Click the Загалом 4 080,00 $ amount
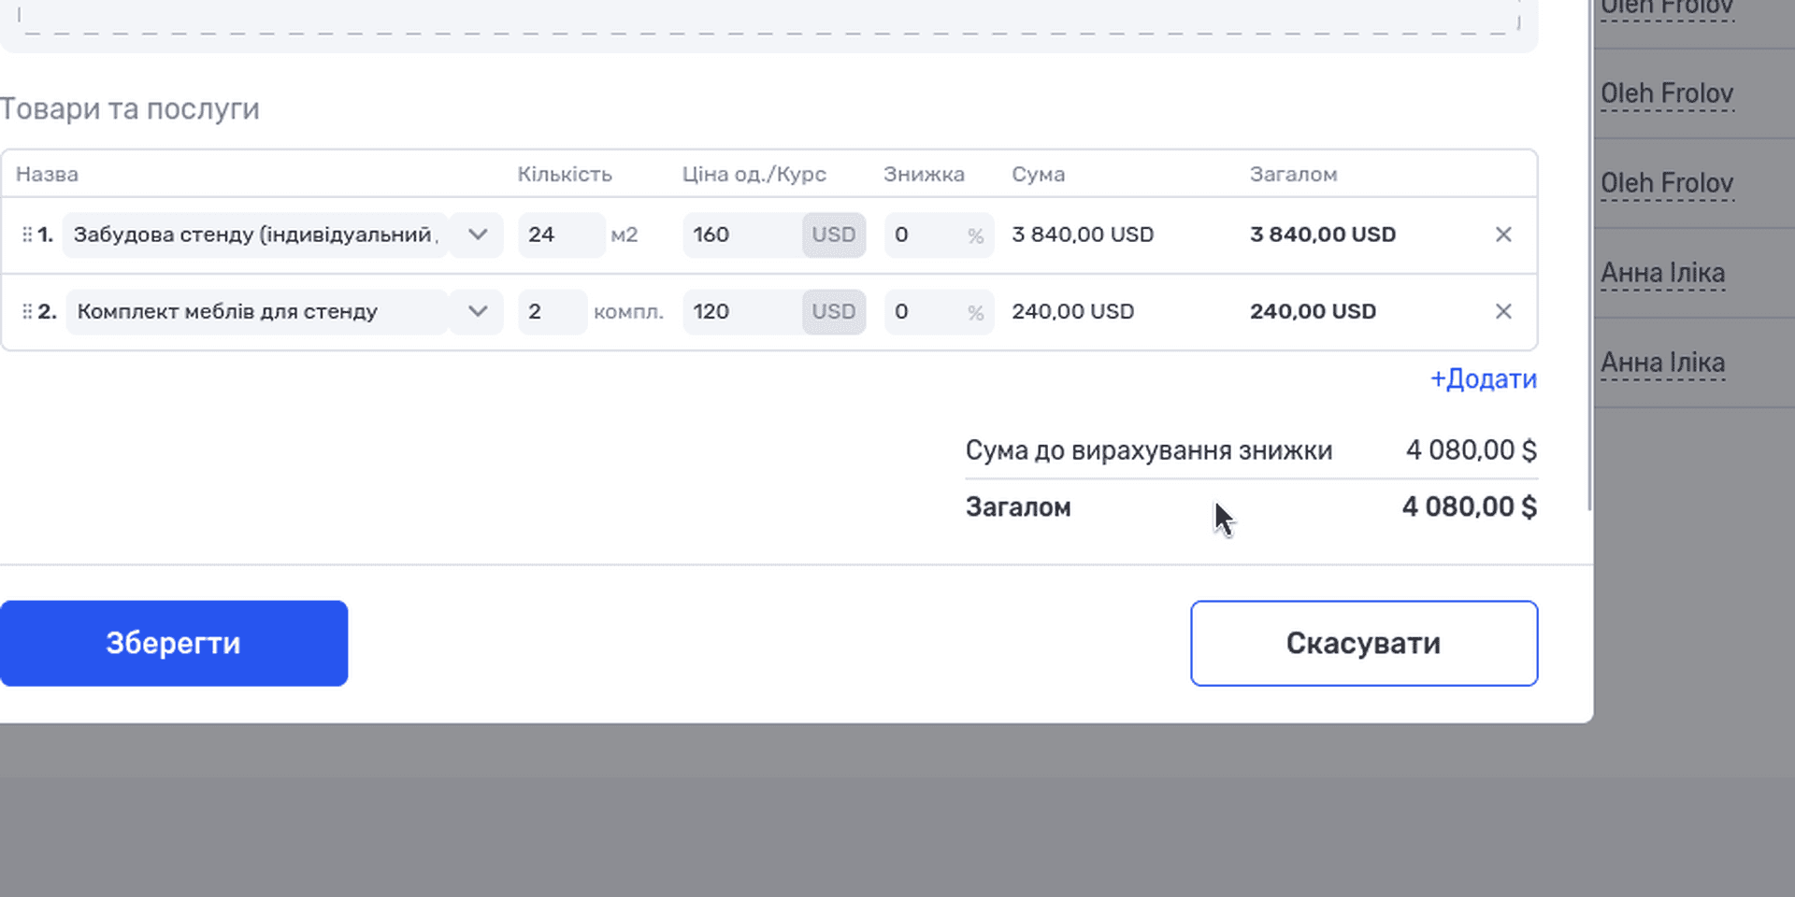Image resolution: width=1795 pixels, height=897 pixels. tap(1470, 507)
